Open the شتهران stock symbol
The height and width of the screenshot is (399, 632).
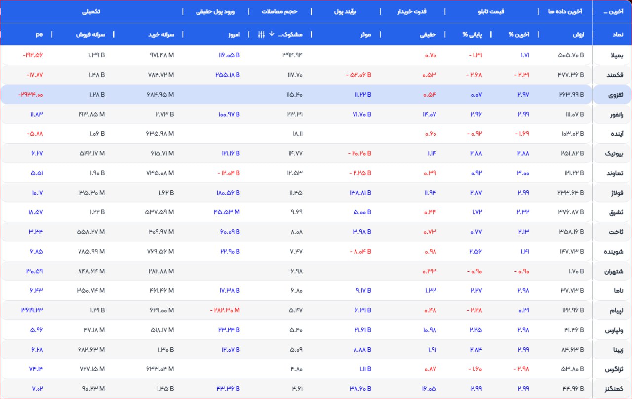(x=613, y=271)
